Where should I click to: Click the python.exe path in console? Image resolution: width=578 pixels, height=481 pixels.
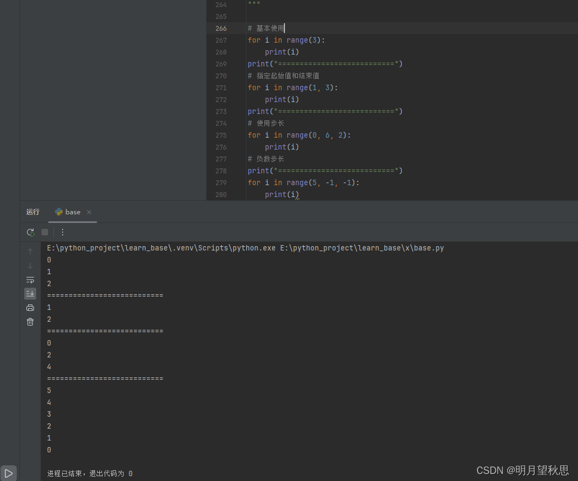[161, 248]
